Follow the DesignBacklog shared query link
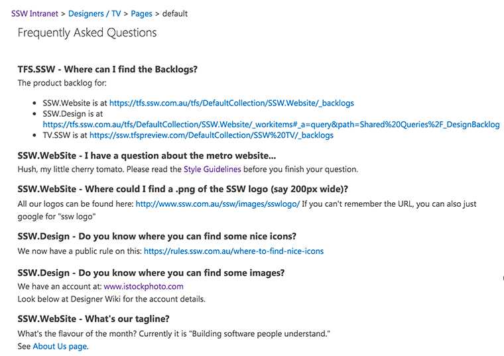The height and width of the screenshot is (356, 504). pos(271,125)
